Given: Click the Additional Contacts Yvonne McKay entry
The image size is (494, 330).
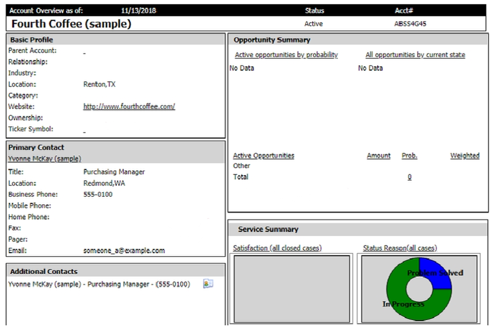Looking at the screenshot, I should [x=99, y=284].
